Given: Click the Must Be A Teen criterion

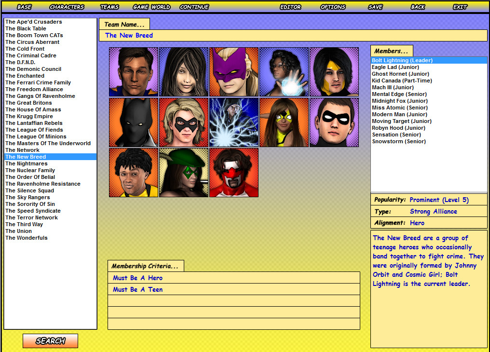Looking at the screenshot, I should pyautogui.click(x=234, y=289).
